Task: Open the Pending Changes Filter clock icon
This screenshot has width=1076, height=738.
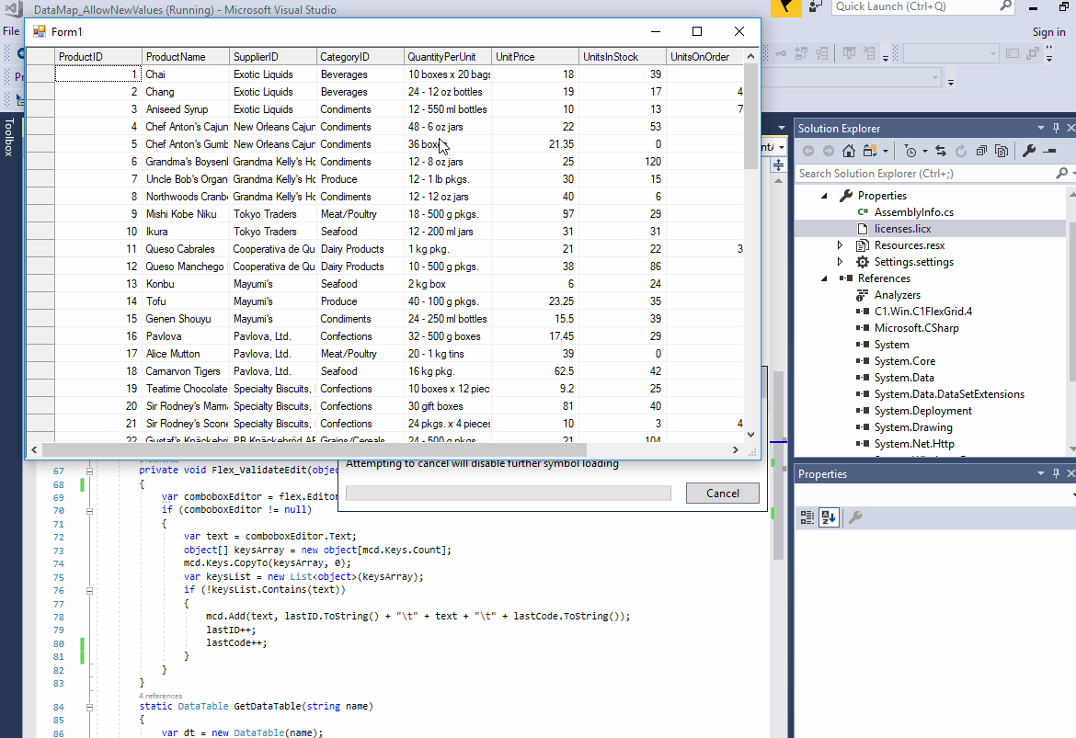Action: [x=910, y=151]
